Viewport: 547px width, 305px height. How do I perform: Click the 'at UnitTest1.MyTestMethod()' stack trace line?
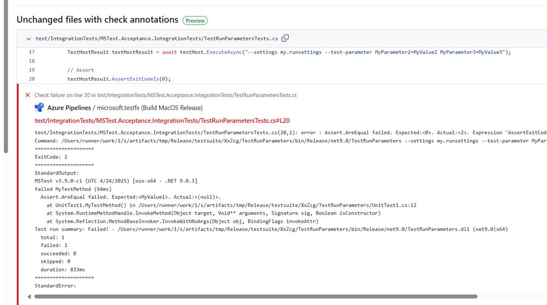click(231, 205)
